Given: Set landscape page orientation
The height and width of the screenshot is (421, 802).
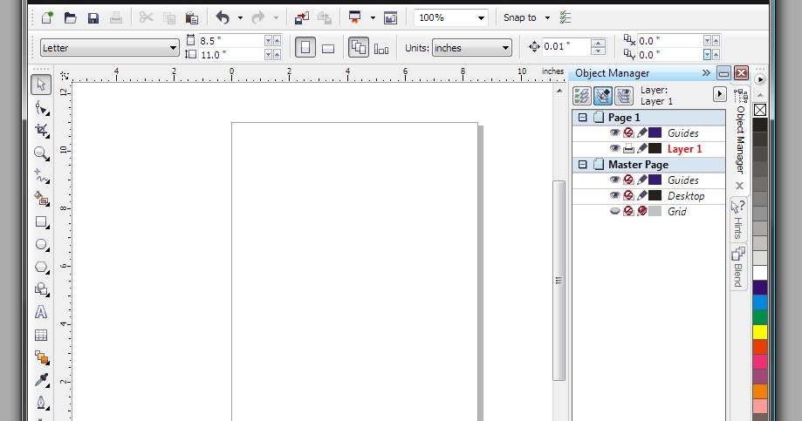Looking at the screenshot, I should [328, 48].
